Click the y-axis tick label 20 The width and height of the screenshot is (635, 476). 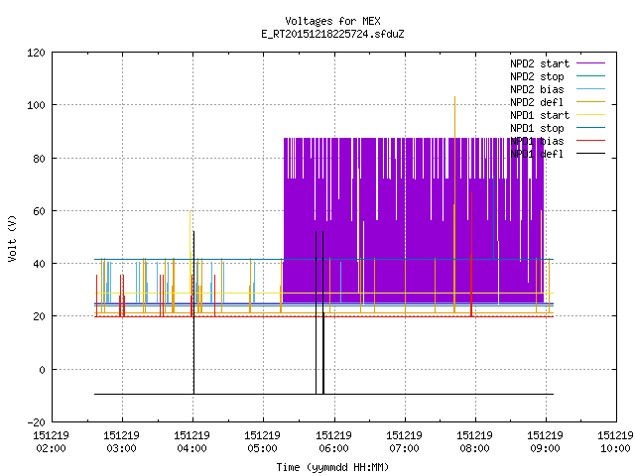coord(39,316)
